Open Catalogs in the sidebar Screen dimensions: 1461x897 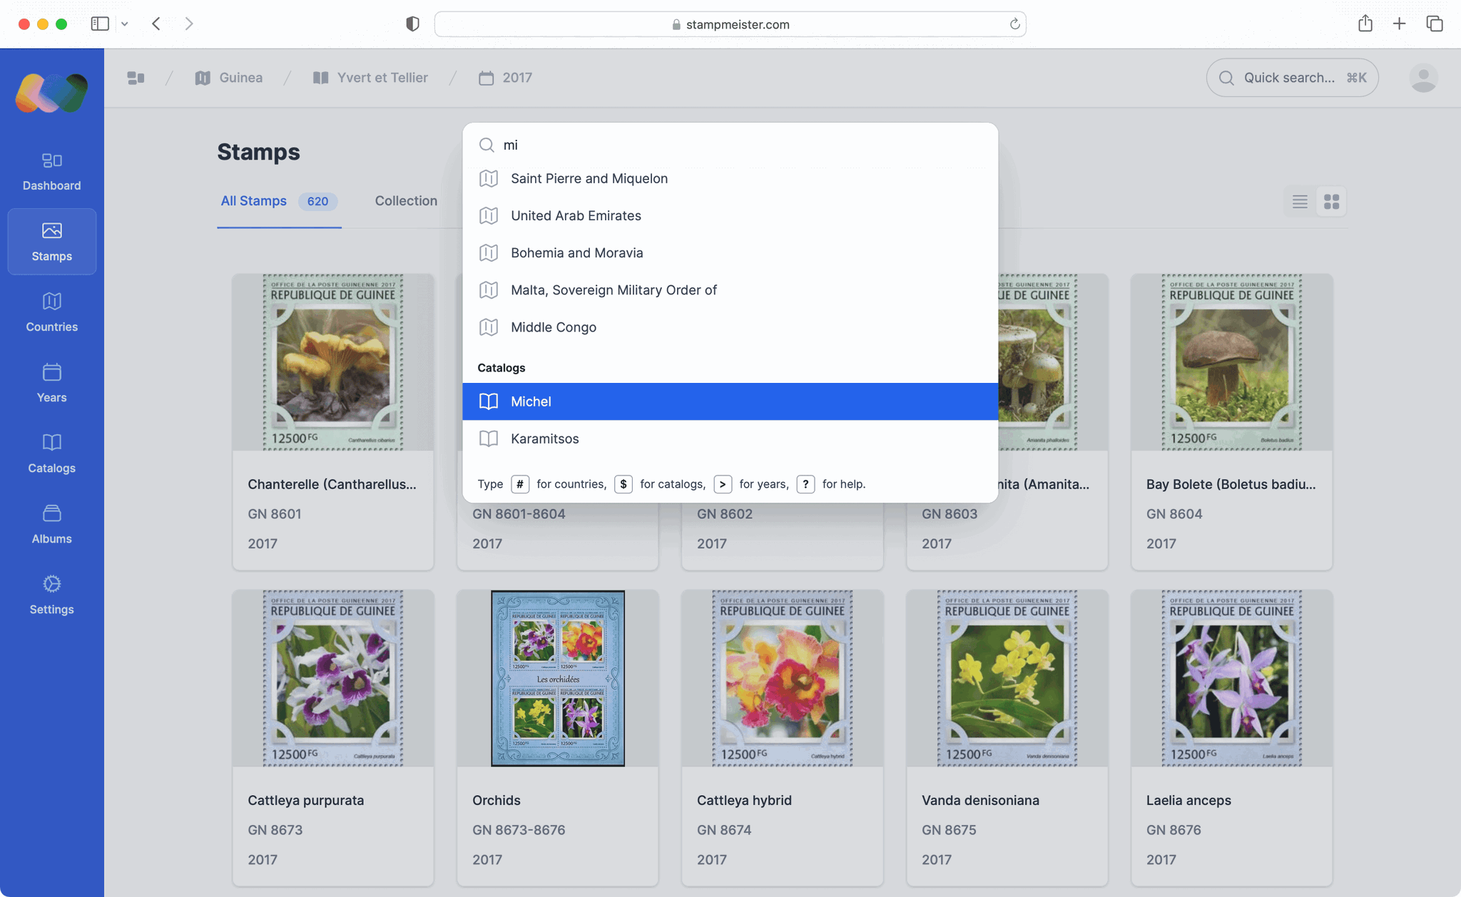(x=51, y=453)
